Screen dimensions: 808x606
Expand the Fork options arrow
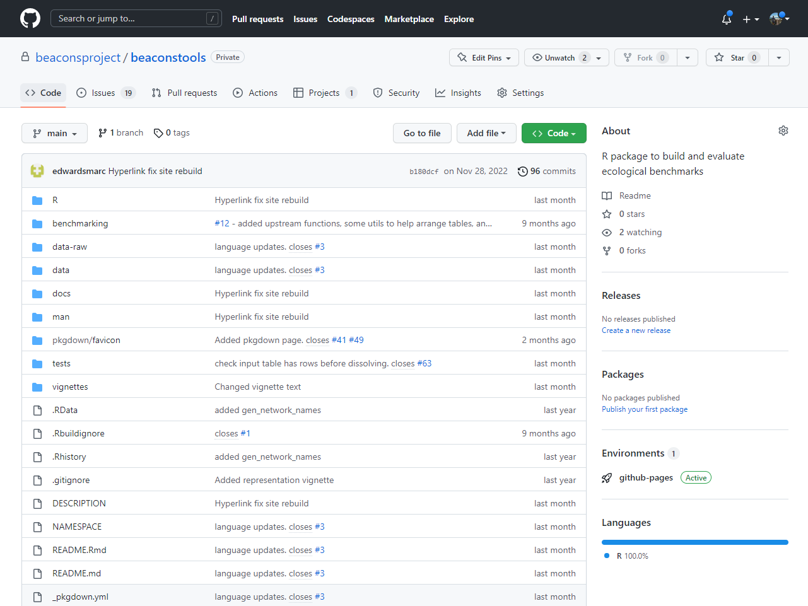tap(688, 57)
